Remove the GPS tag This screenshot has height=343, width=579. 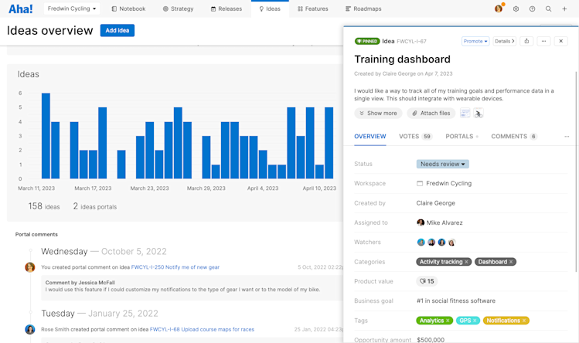(475, 321)
